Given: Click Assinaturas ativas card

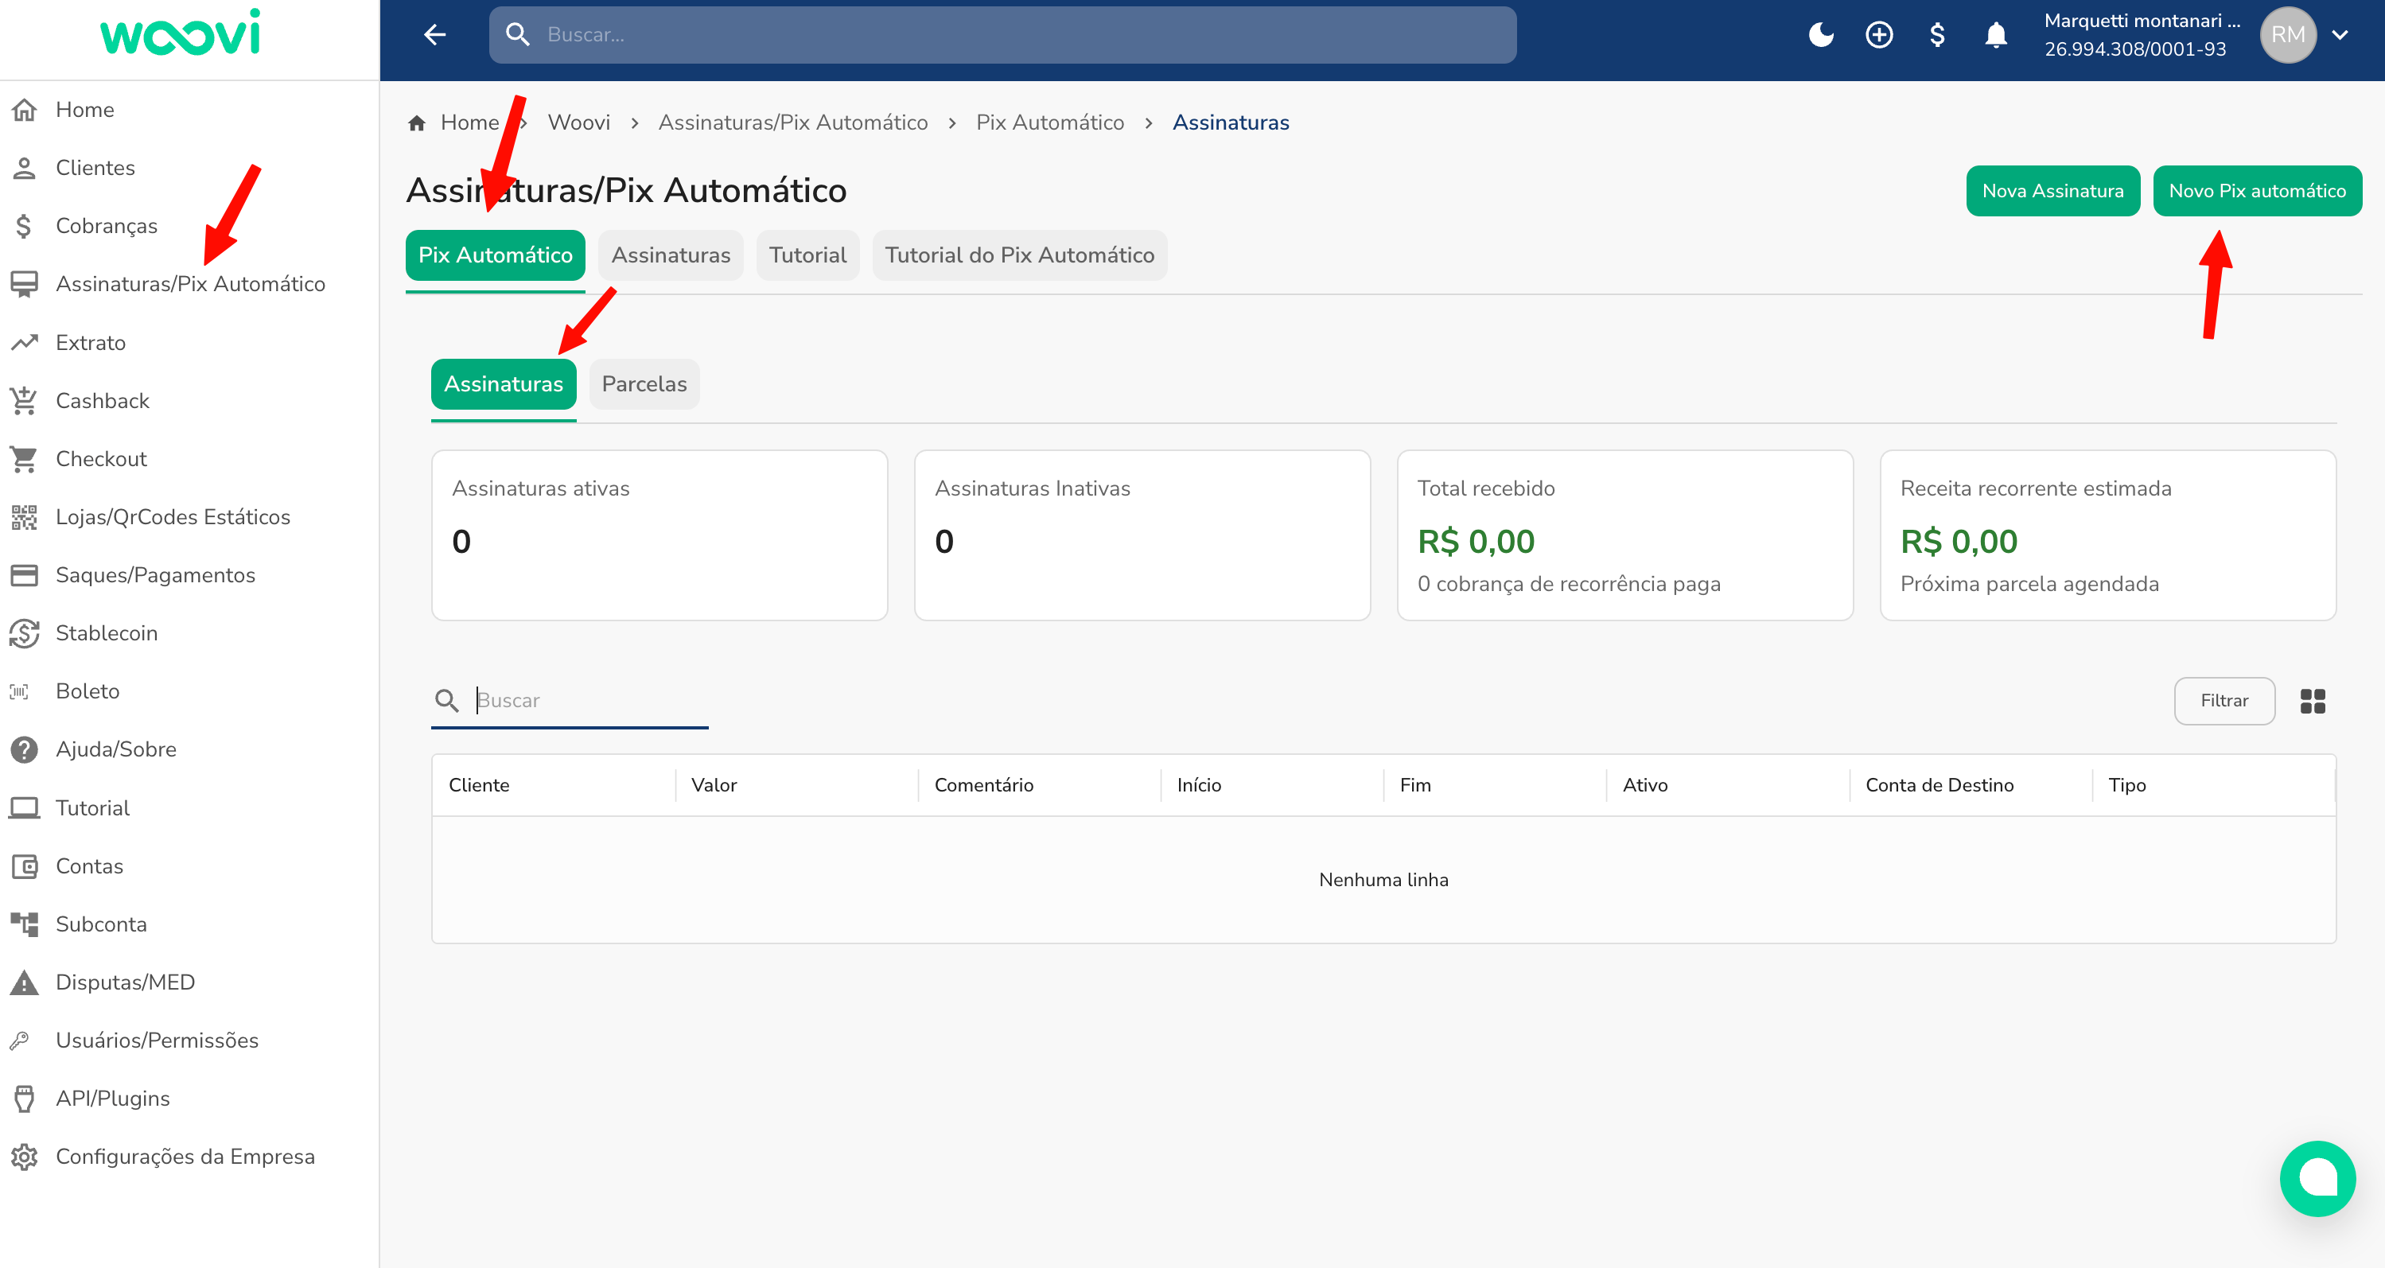Looking at the screenshot, I should (659, 535).
